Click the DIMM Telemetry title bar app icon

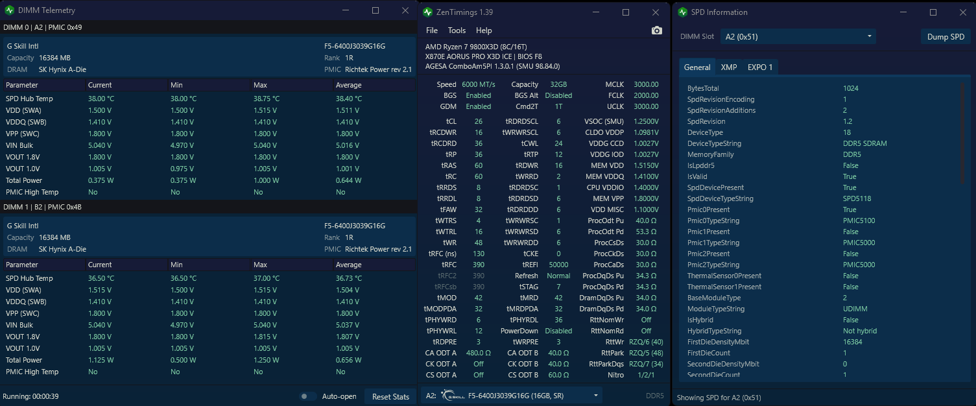(x=10, y=10)
